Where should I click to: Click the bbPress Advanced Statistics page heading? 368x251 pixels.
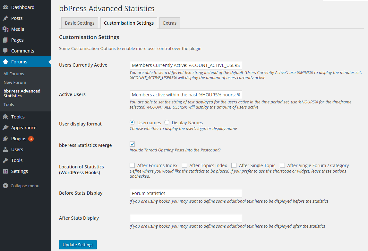tap(107, 9)
